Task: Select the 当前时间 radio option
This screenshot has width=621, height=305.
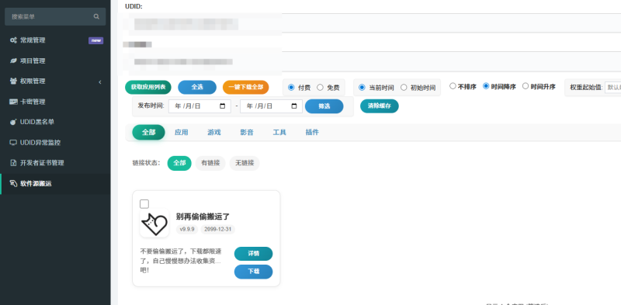Action: point(362,88)
